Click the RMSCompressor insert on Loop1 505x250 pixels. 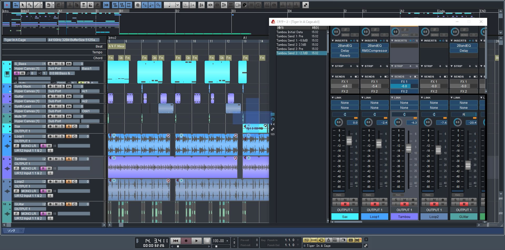coord(374,51)
